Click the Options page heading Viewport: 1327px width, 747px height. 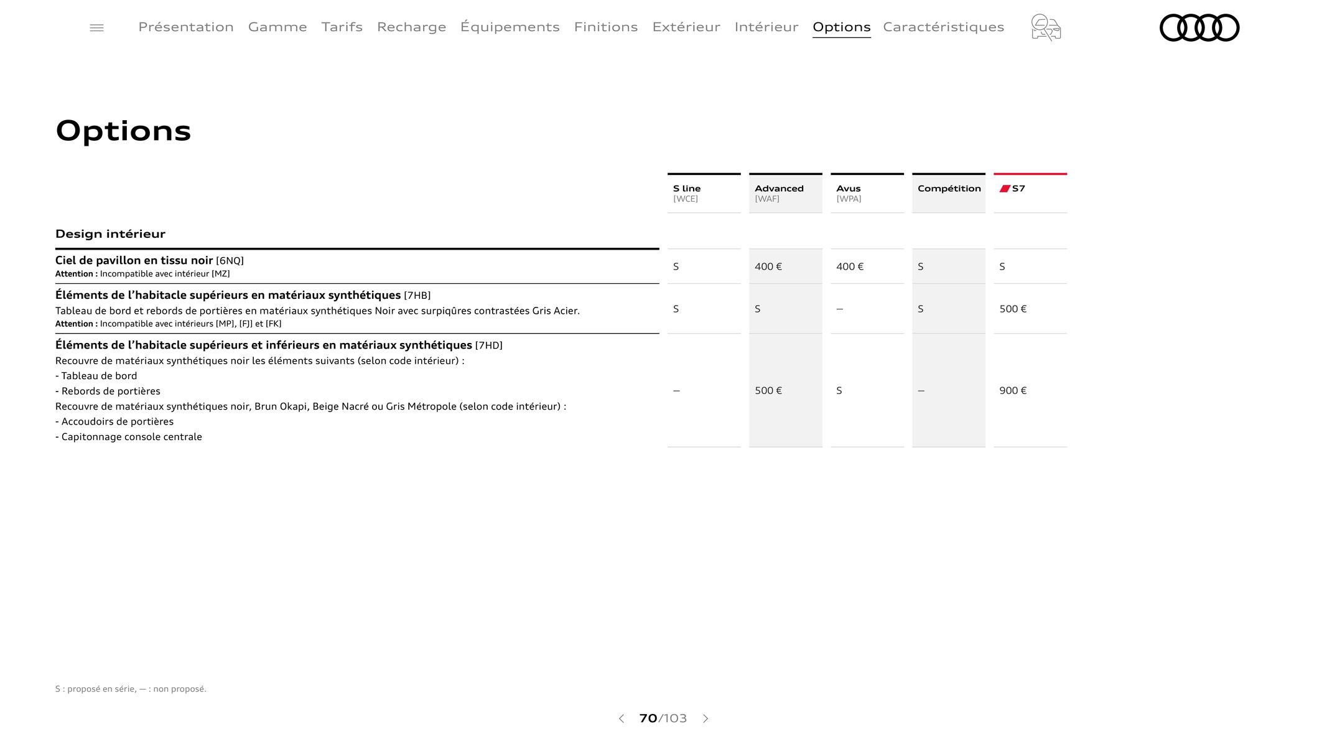123,131
